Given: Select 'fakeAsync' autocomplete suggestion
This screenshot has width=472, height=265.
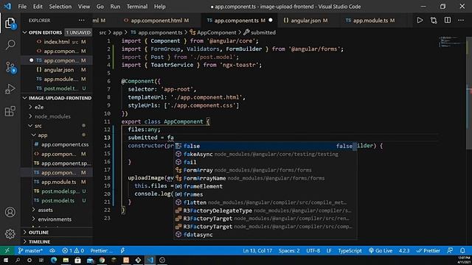Looking at the screenshot, I should coord(265,154).
